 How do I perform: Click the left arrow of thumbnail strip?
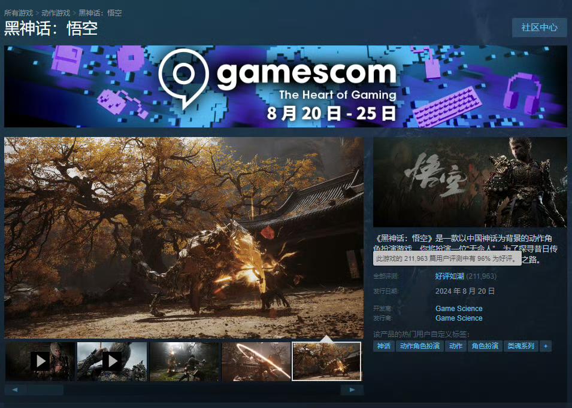15,390
